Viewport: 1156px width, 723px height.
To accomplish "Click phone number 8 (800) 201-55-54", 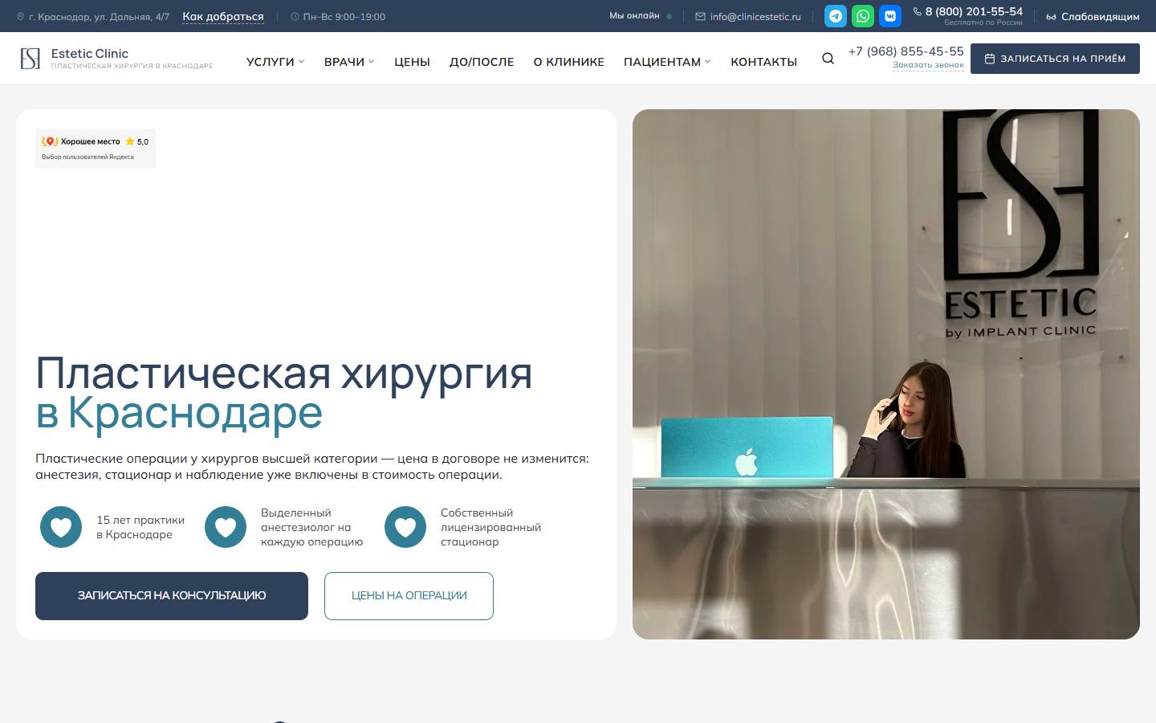I will point(974,11).
